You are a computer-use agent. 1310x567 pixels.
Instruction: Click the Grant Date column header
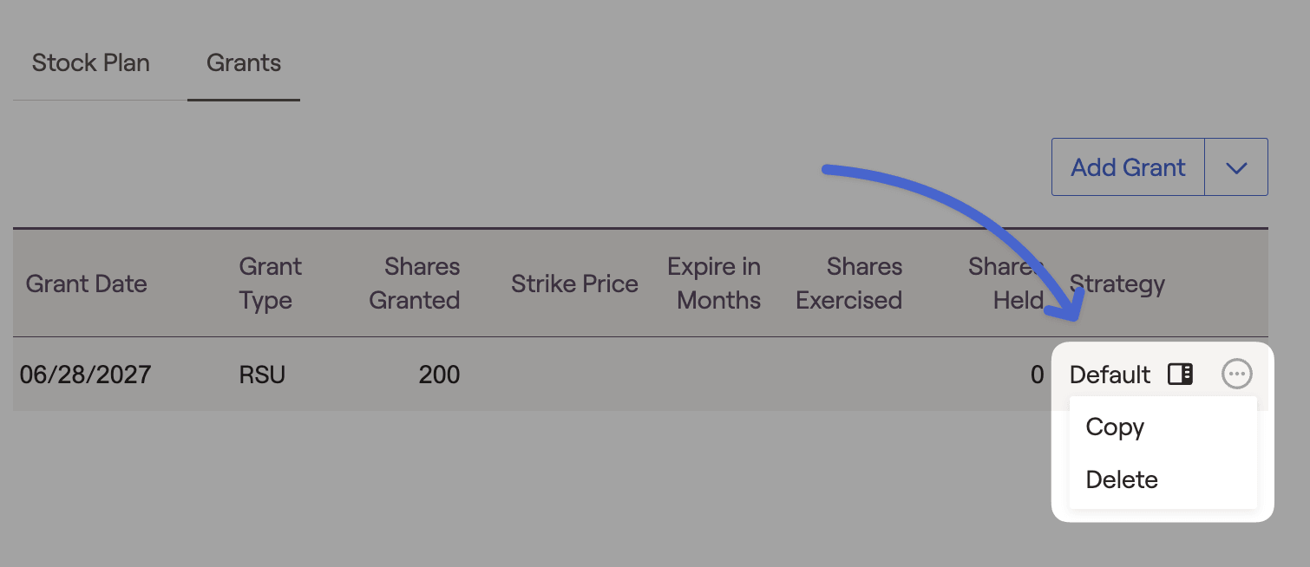click(86, 283)
